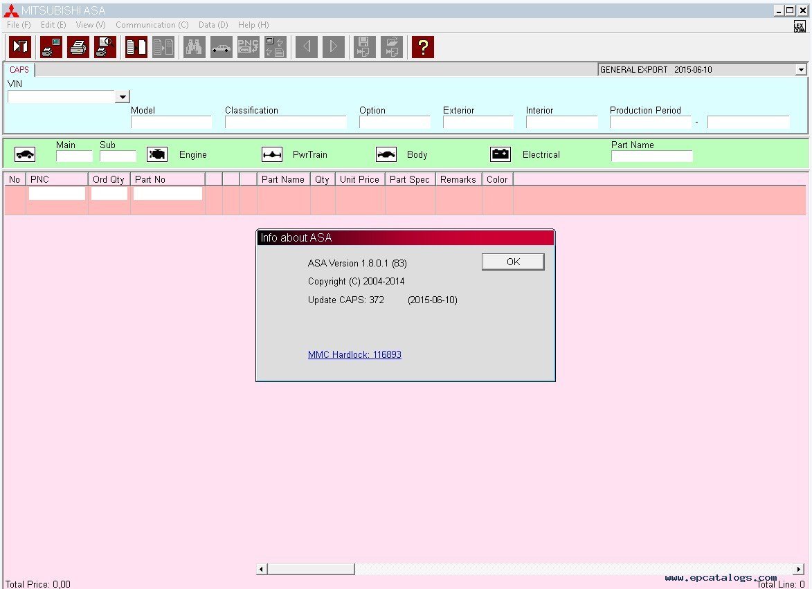
Task: Click the Unit Price column header
Action: (360, 179)
